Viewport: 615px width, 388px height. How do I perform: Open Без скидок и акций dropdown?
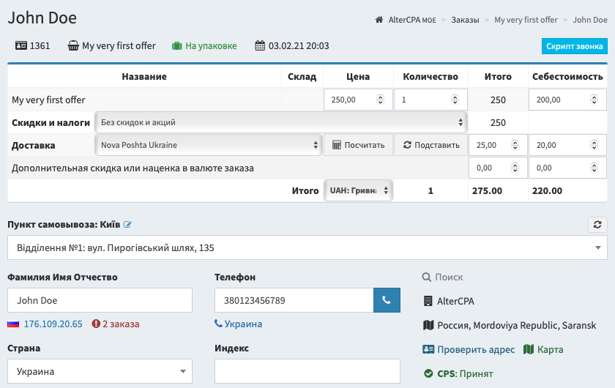pyautogui.click(x=281, y=122)
